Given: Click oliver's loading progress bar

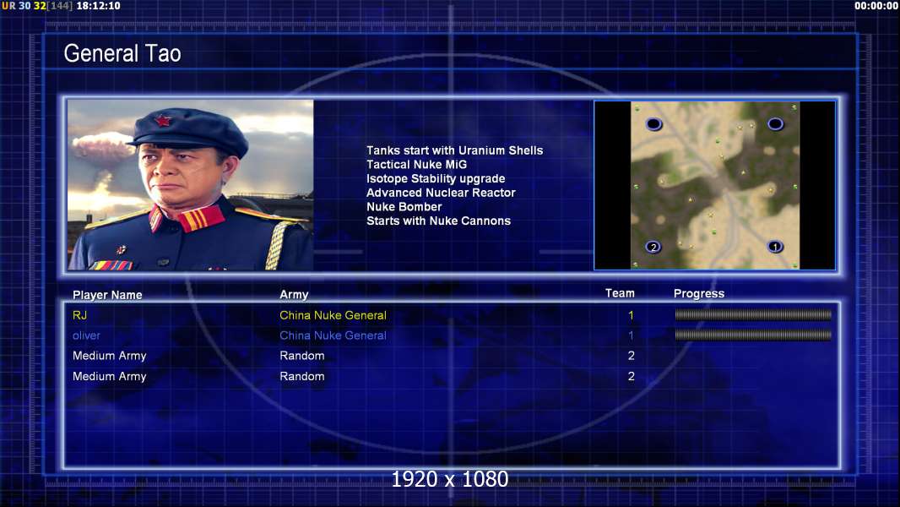Looking at the screenshot, I should [x=753, y=335].
